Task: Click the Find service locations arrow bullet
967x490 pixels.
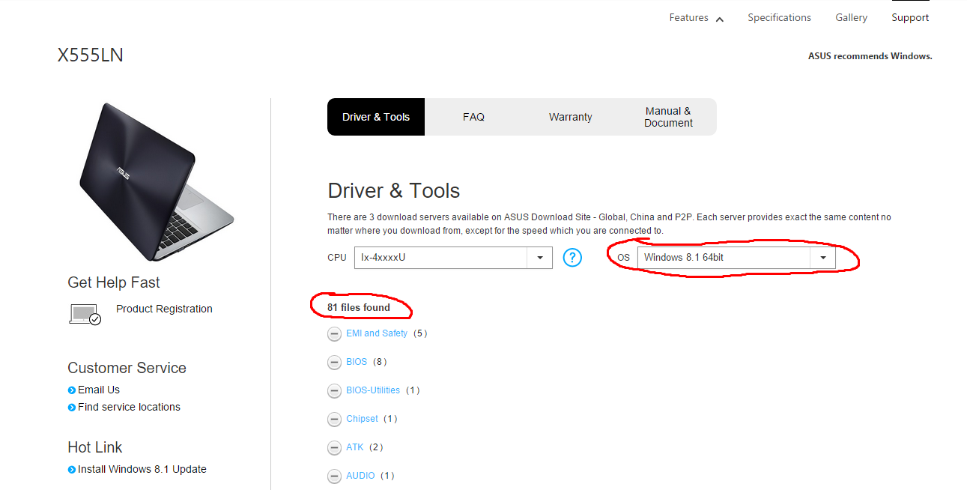Action: click(72, 408)
